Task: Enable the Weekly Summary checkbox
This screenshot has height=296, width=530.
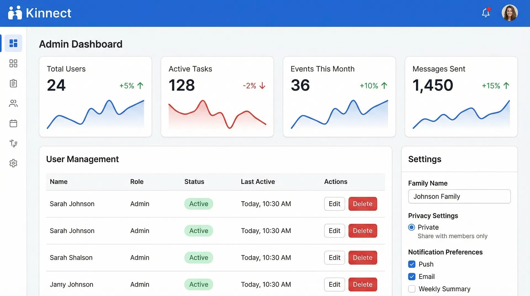Action: point(412,289)
